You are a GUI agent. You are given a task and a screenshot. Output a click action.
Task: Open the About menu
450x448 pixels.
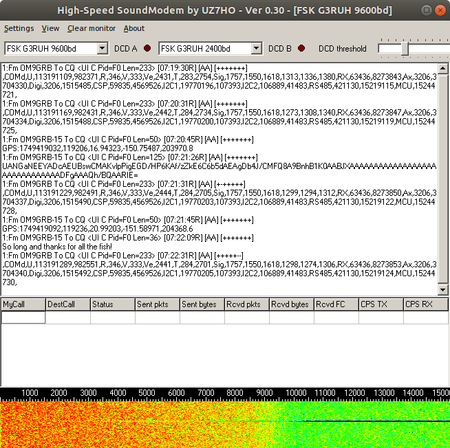[134, 28]
